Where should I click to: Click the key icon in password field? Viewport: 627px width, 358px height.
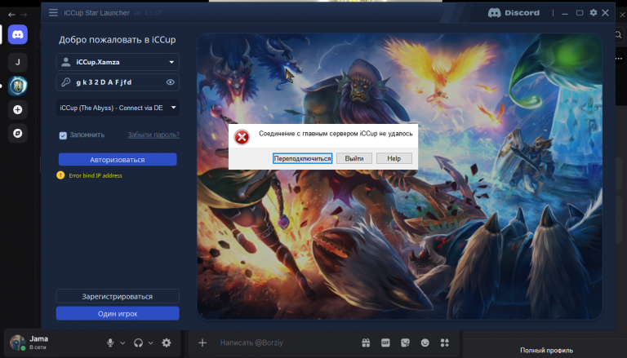coord(66,82)
